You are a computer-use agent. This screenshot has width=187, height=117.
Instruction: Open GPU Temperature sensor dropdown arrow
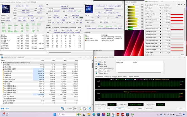click(x=160, y=14)
